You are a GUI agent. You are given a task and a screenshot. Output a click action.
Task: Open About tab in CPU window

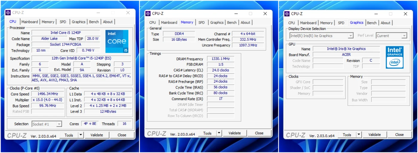click(108, 22)
